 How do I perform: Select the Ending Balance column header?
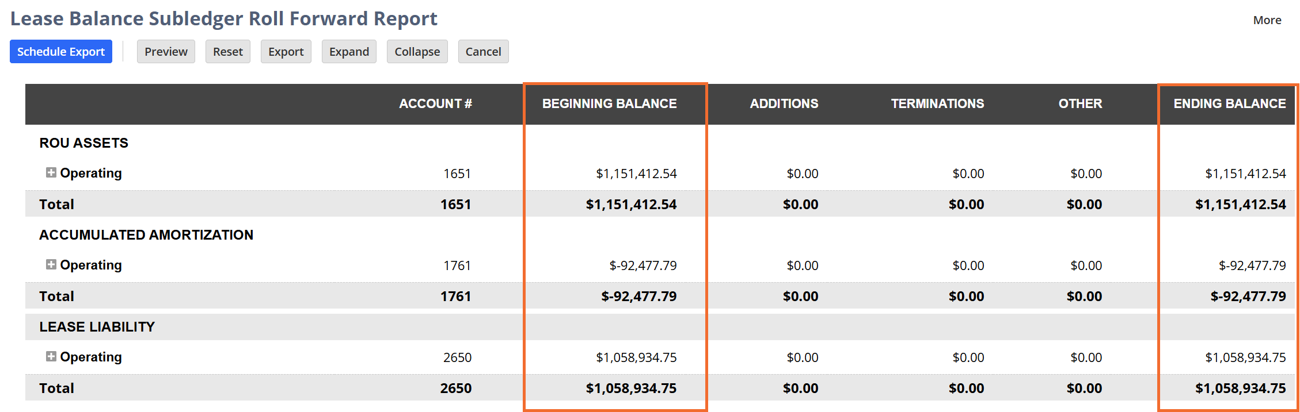point(1230,103)
